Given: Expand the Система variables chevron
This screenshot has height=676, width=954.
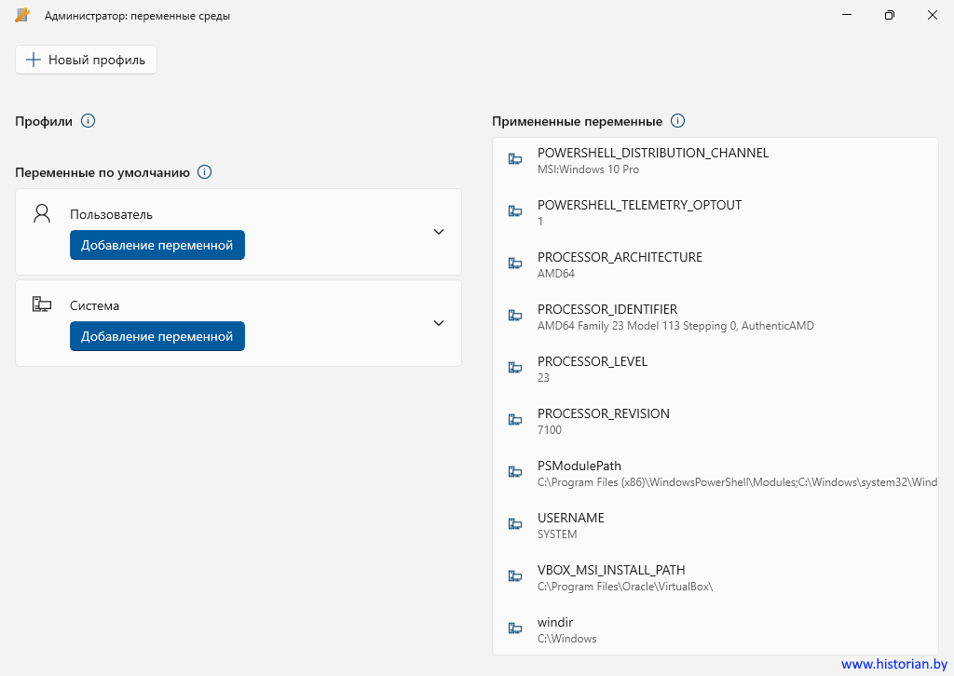Looking at the screenshot, I should [439, 323].
